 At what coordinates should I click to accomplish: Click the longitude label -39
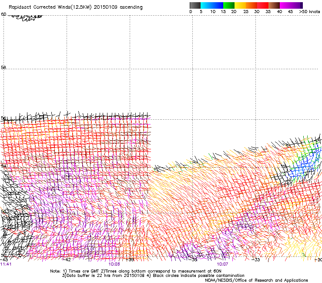(130, 260)
